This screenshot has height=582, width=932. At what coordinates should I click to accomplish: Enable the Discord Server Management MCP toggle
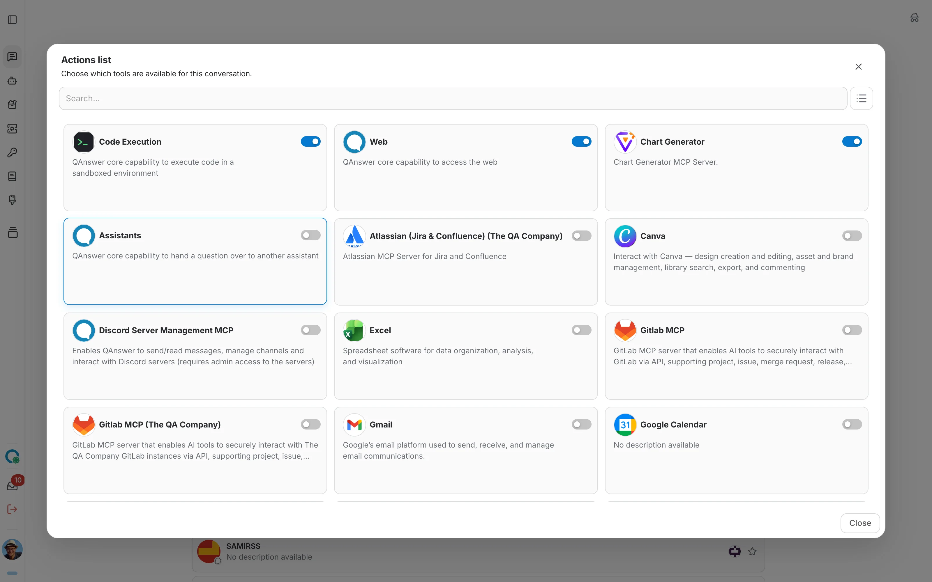[310, 330]
